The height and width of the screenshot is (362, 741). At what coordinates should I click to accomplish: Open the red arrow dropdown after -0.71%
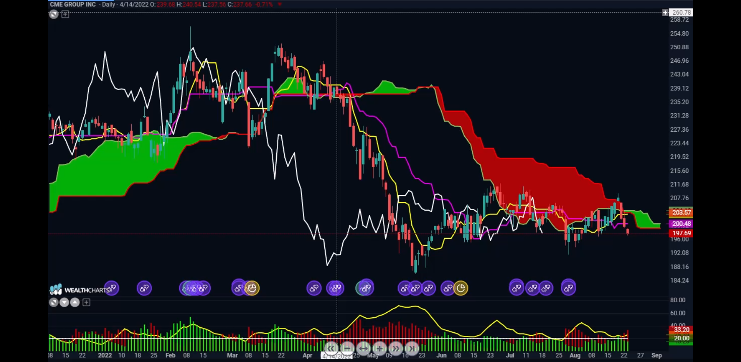(x=279, y=5)
